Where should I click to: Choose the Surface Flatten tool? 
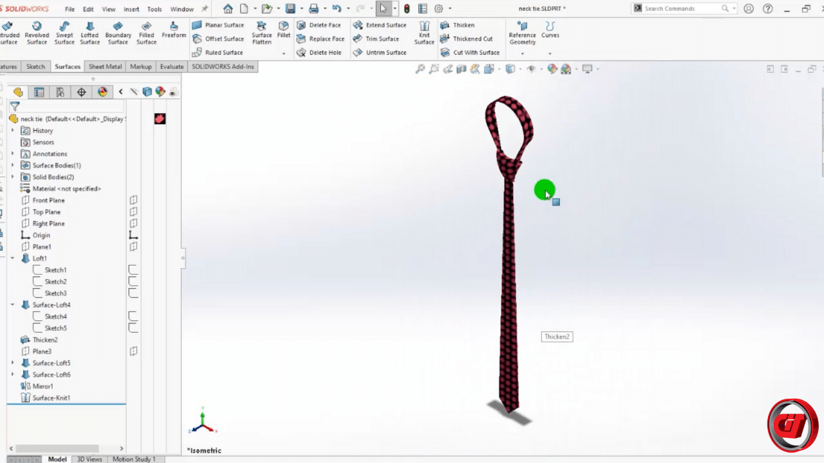pos(261,33)
